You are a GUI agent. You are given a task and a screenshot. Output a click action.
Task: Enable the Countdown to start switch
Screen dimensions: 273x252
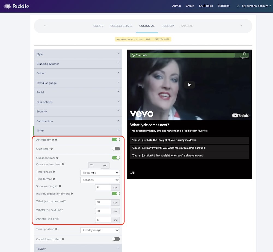[x=116, y=239]
